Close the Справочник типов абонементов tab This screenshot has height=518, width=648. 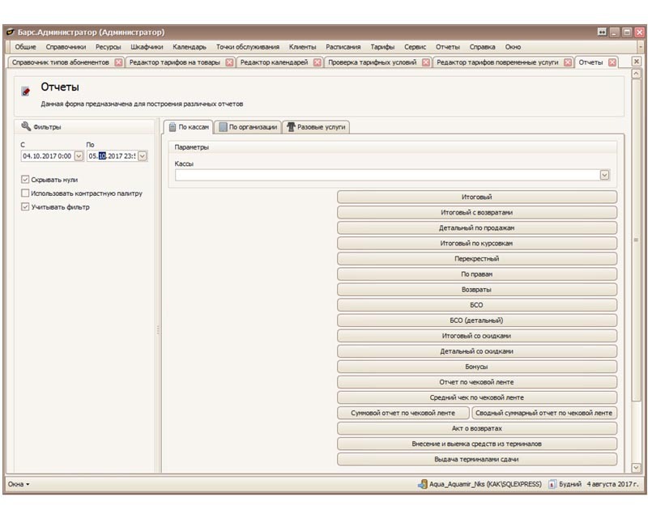click(118, 62)
